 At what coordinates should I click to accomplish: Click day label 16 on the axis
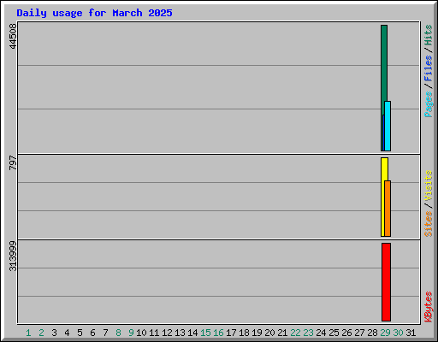[218, 333]
